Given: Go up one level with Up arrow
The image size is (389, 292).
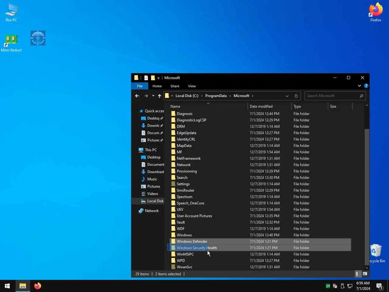Looking at the screenshot, I should coord(160,96).
